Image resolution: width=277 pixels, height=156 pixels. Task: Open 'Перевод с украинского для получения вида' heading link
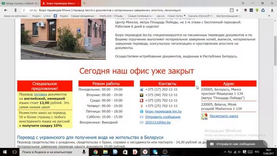[x=90, y=137]
